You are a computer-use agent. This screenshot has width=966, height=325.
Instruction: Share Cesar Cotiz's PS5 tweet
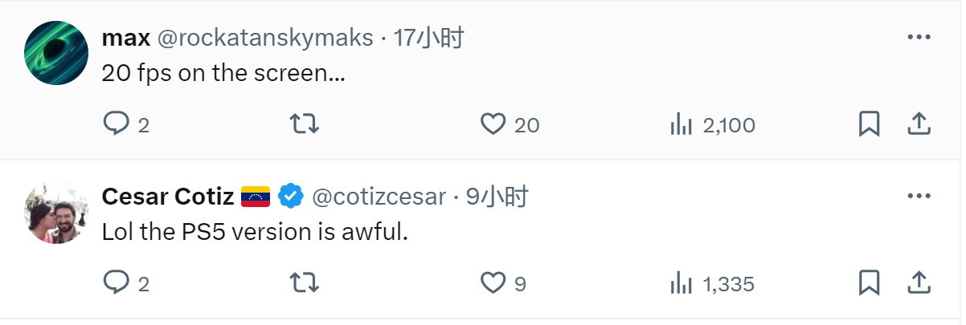click(x=919, y=282)
